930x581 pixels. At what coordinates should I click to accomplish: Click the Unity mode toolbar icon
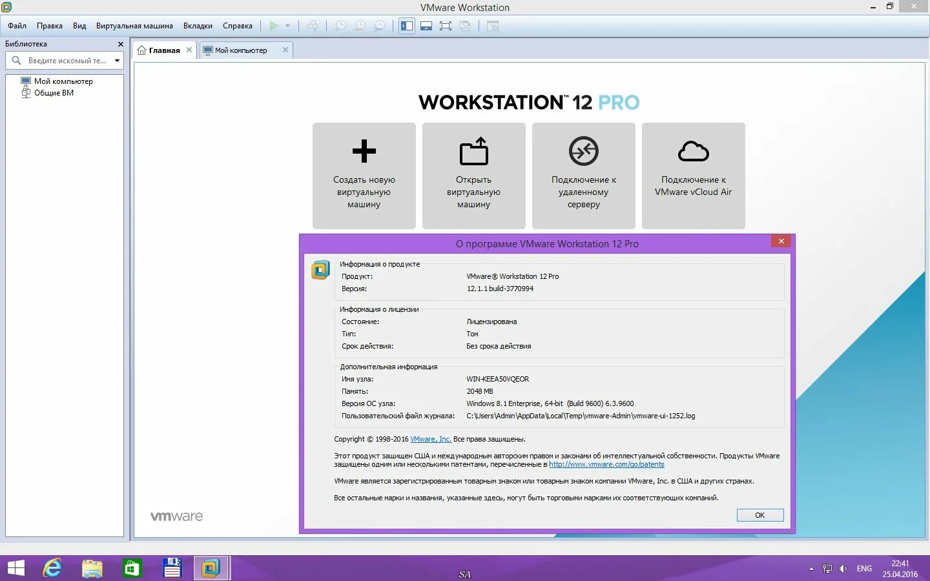tap(465, 26)
